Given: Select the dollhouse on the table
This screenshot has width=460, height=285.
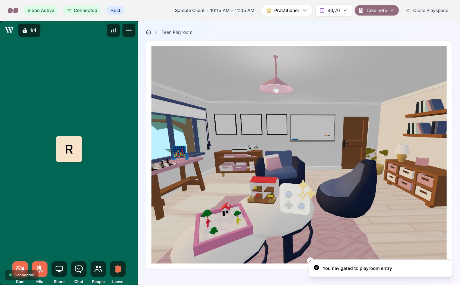Looking at the screenshot, I should 264,190.
